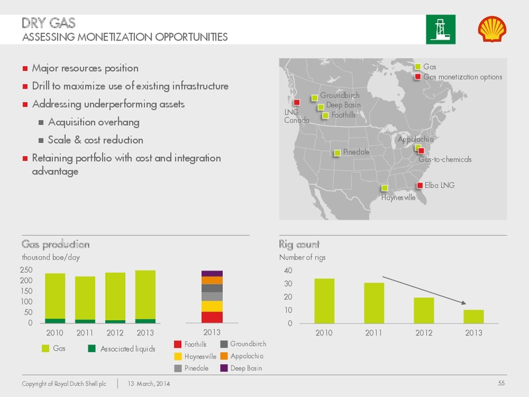Select the 2010 rig count bar

coord(324,301)
